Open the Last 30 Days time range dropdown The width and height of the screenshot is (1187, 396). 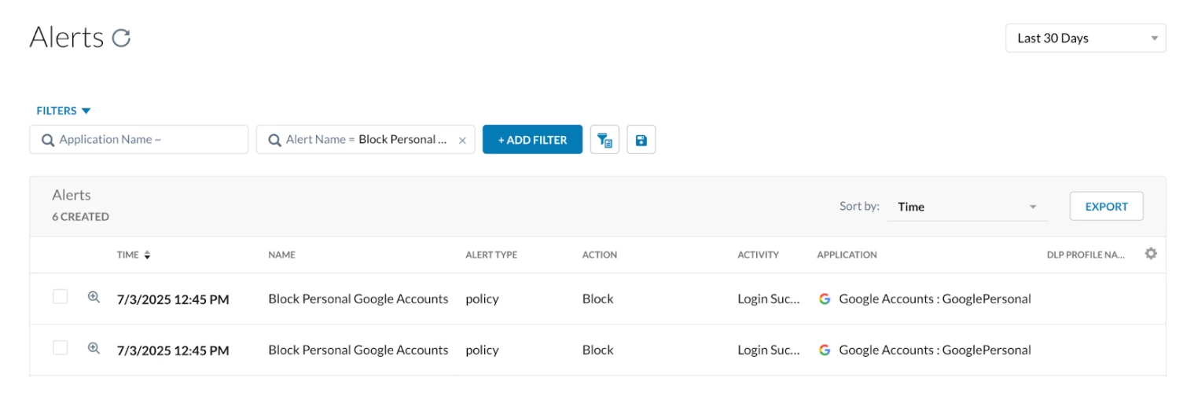point(1086,38)
